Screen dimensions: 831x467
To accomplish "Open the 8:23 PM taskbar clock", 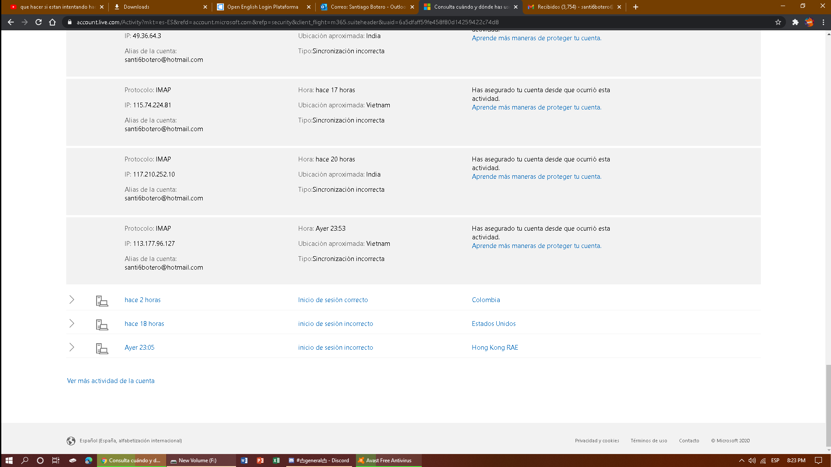I will pos(796,461).
